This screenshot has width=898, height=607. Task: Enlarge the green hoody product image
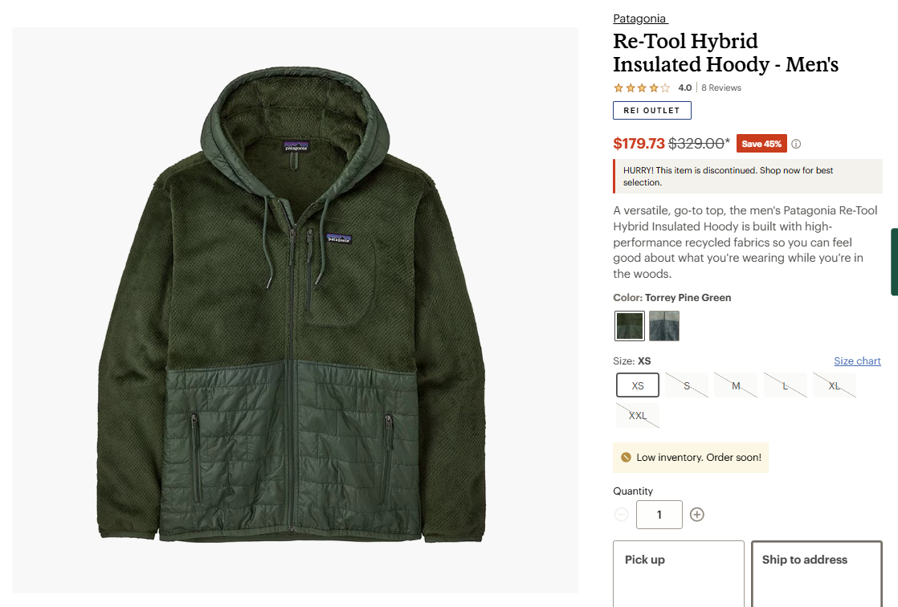[296, 310]
